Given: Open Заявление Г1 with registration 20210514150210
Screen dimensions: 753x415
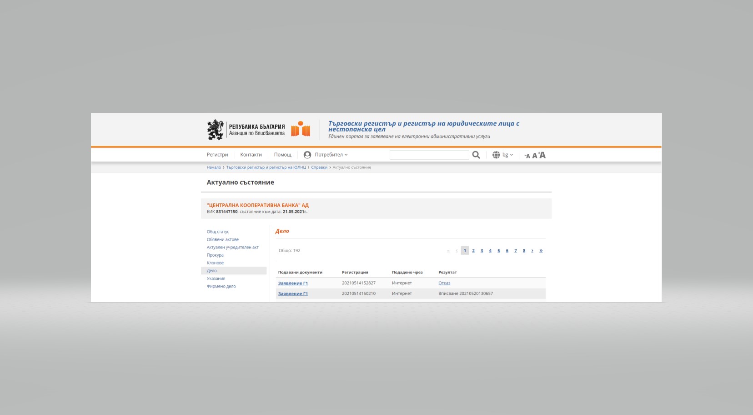Looking at the screenshot, I should (293, 294).
